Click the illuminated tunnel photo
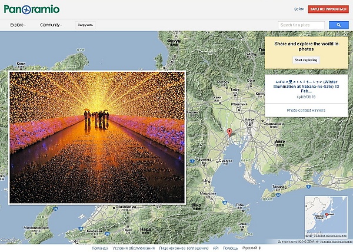This screenshot has width=353, height=252. click(x=96, y=137)
